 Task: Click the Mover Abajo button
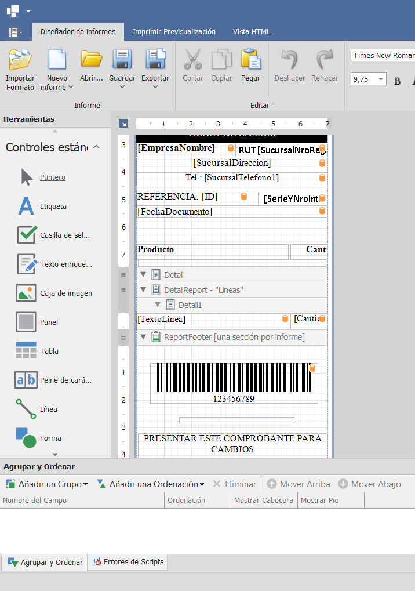tap(369, 484)
